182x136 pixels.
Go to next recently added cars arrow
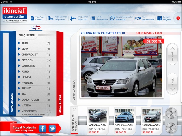[x=171, y=113]
